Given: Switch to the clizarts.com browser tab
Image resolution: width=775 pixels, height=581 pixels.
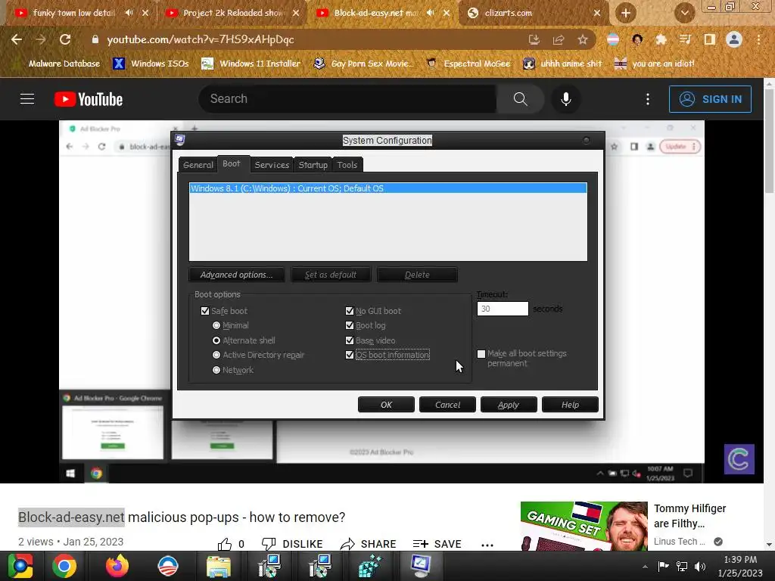Looking at the screenshot, I should pyautogui.click(x=534, y=13).
